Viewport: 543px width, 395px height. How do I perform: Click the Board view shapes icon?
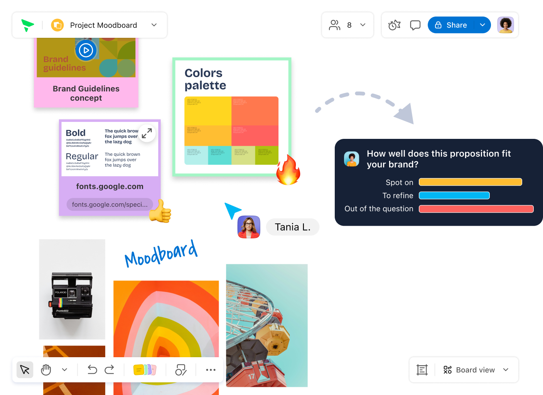coord(447,370)
